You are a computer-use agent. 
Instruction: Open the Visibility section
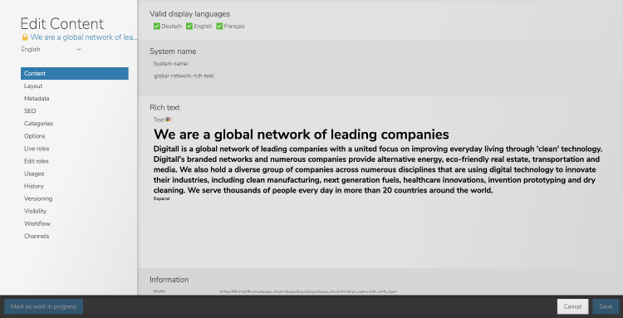coord(35,211)
